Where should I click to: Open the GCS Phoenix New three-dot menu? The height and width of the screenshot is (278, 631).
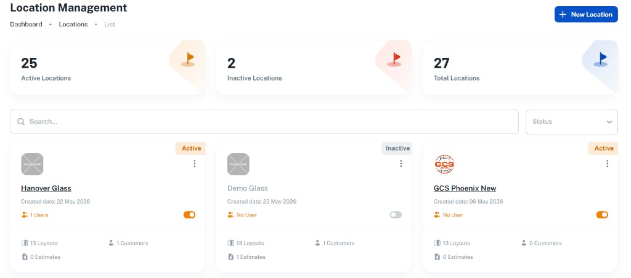(x=607, y=164)
